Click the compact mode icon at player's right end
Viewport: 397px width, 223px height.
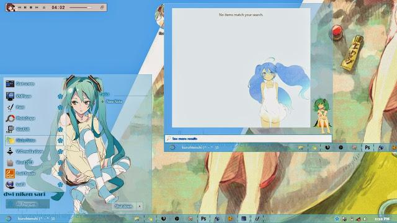click(102, 7)
